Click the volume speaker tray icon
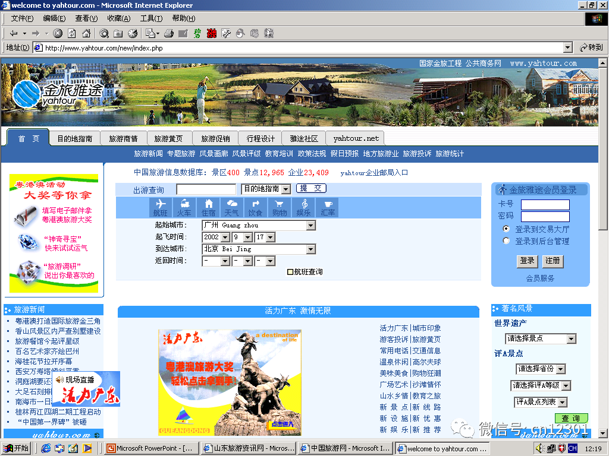 (539, 448)
